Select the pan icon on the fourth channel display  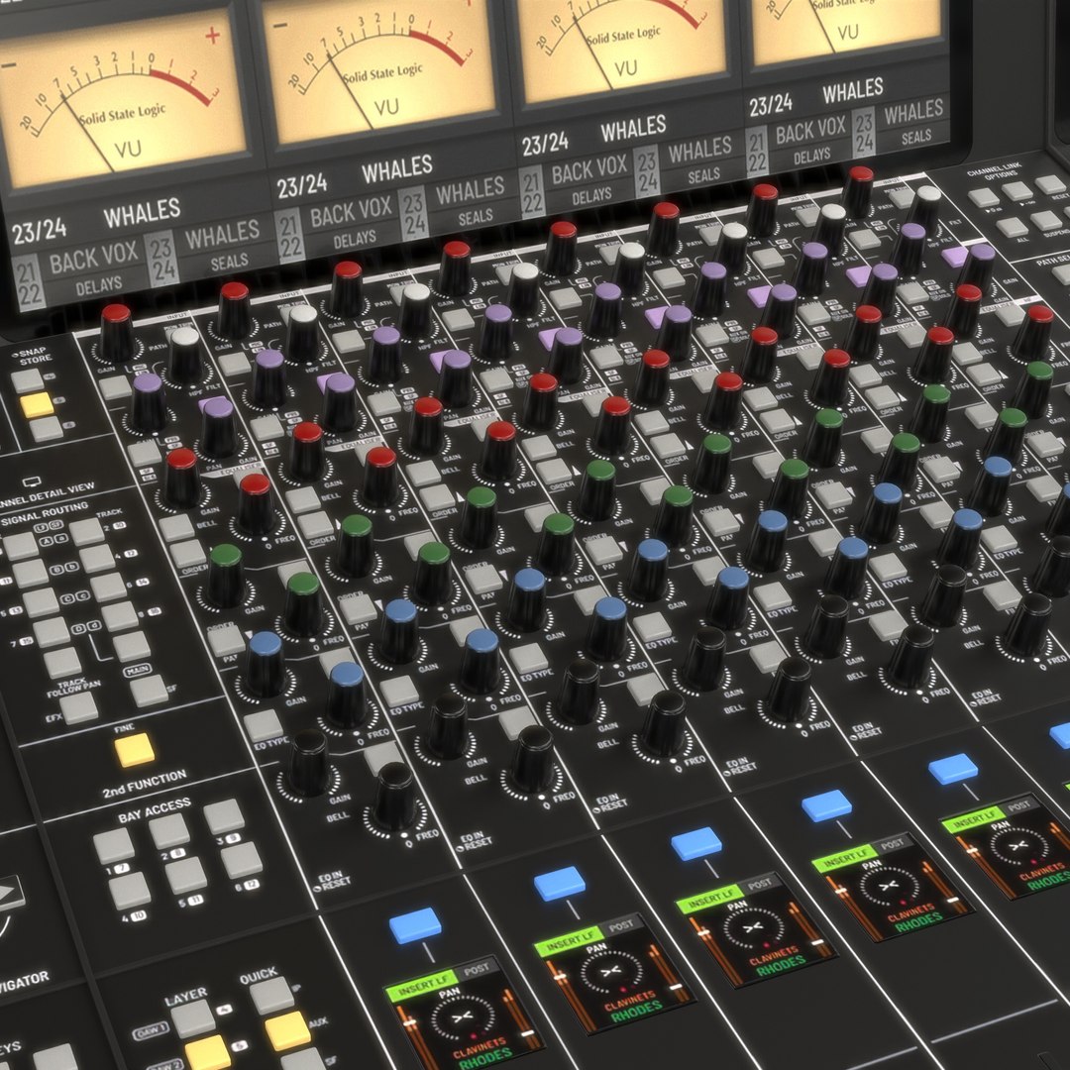point(888,887)
